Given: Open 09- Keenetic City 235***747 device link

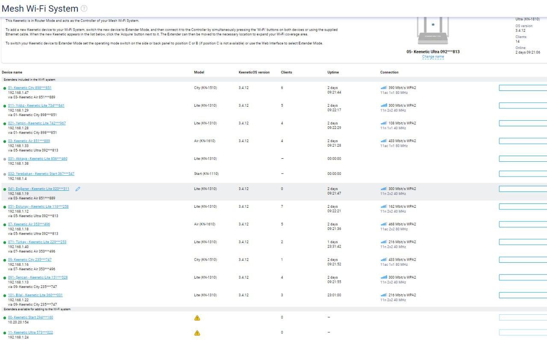Looking at the screenshot, I should 29,260.
